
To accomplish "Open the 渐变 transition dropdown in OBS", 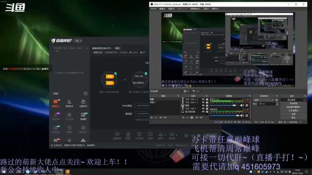I will [264, 100].
